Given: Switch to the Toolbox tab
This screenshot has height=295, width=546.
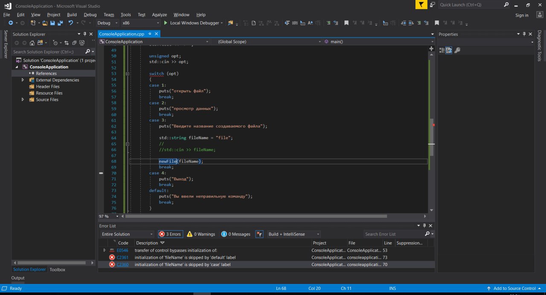Looking at the screenshot, I should pyautogui.click(x=58, y=269).
